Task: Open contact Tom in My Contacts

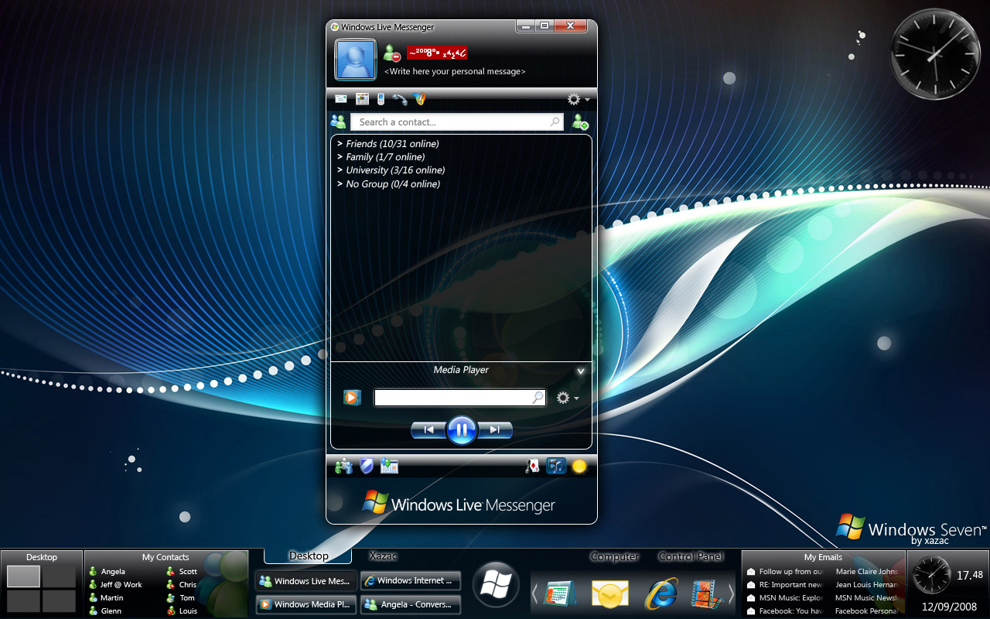Action: pyautogui.click(x=181, y=598)
